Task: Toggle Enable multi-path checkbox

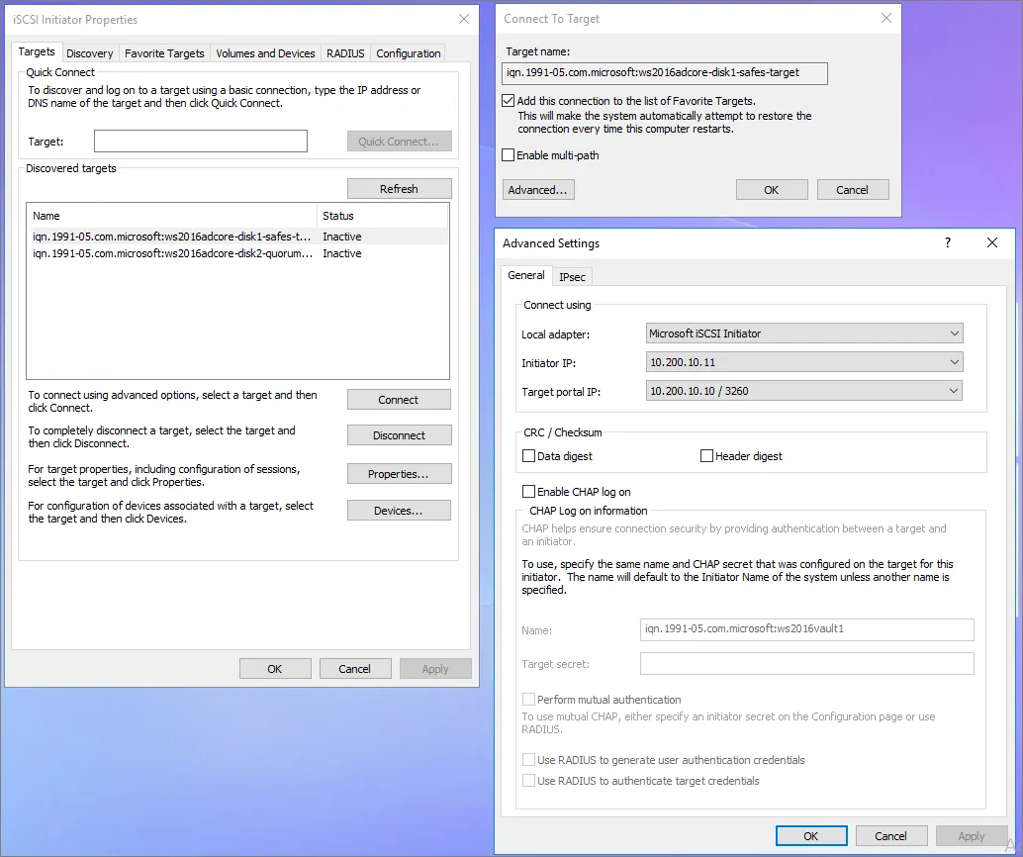Action: click(x=509, y=155)
